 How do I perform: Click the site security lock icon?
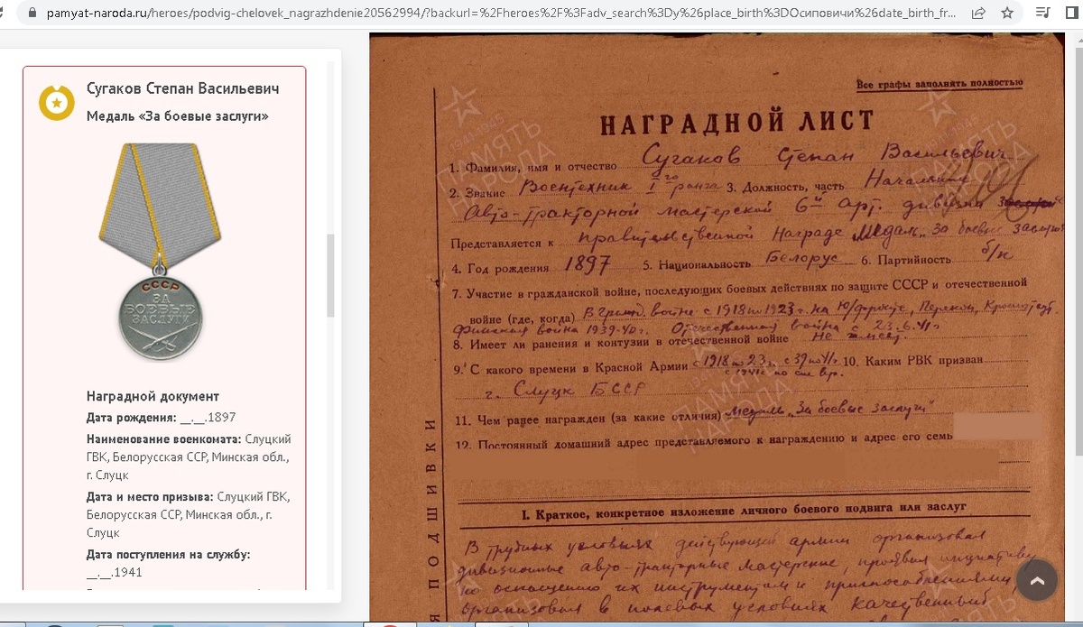click(31, 14)
